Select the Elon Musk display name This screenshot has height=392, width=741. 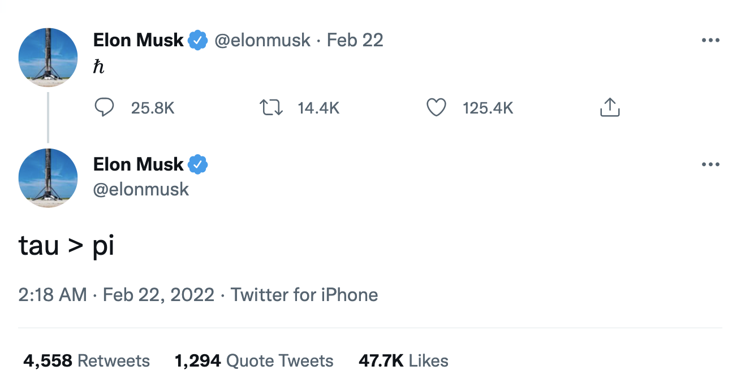pos(138,40)
